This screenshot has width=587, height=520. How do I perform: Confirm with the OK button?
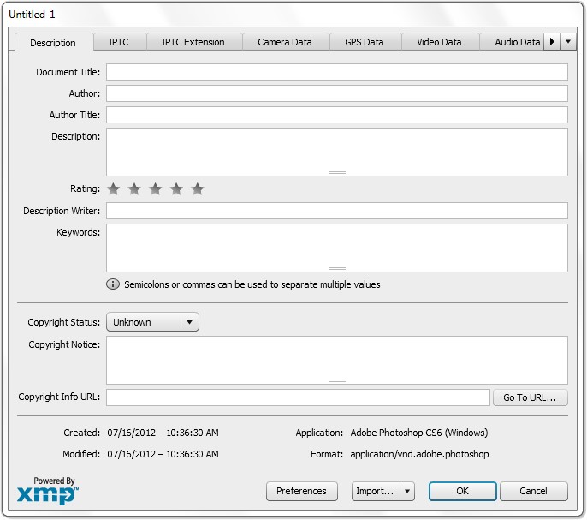(462, 492)
